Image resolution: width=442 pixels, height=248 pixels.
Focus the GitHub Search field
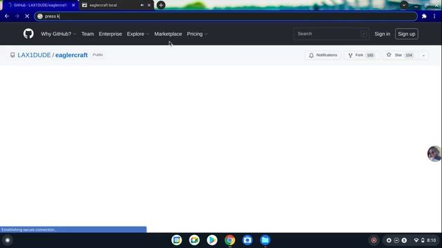[331, 34]
